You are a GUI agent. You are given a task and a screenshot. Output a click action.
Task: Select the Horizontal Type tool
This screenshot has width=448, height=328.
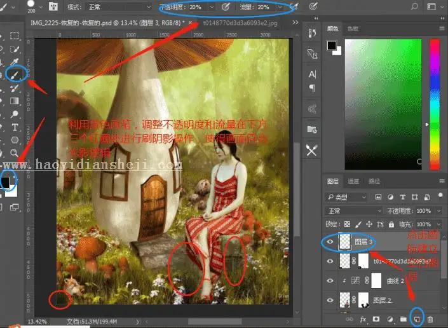[x=15, y=127]
